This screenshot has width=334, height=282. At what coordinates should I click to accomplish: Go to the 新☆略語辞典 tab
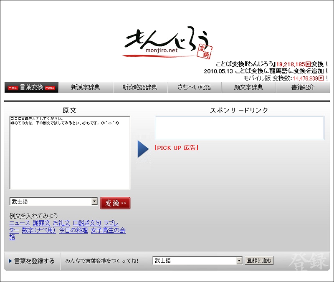pyautogui.click(x=140, y=88)
